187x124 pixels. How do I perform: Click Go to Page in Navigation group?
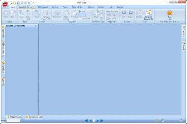point(85,19)
